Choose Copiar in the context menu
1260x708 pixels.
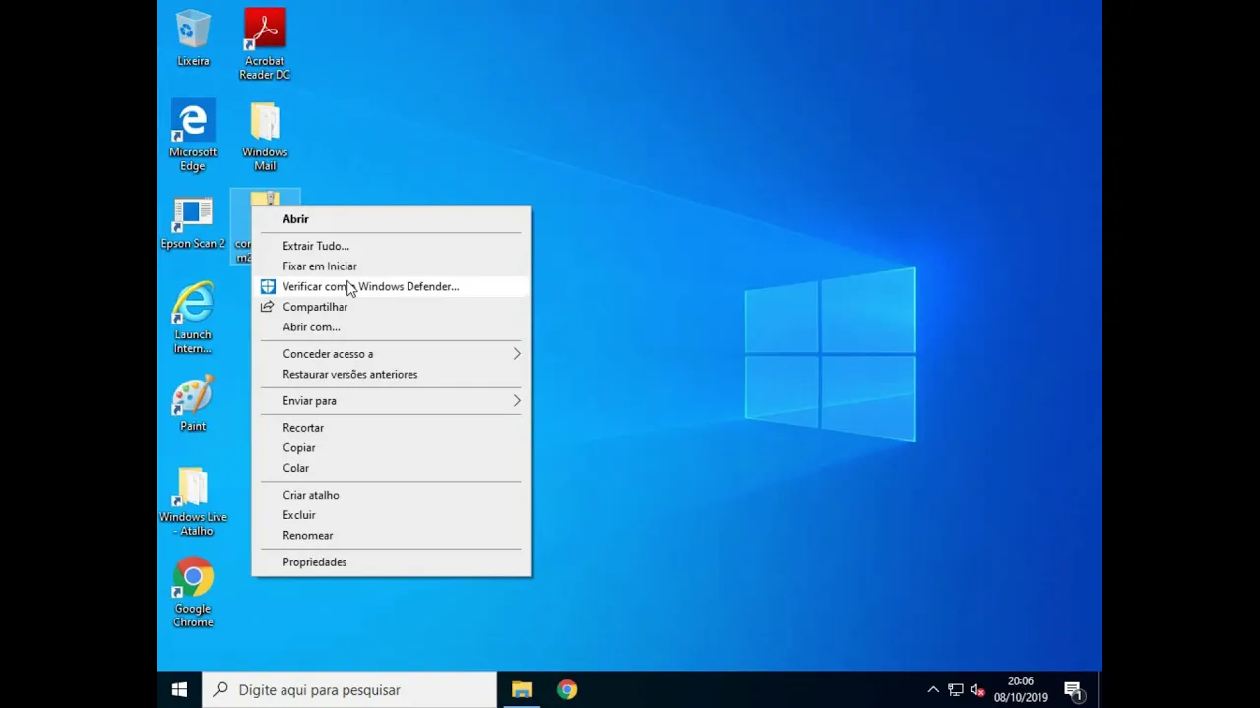click(391, 448)
